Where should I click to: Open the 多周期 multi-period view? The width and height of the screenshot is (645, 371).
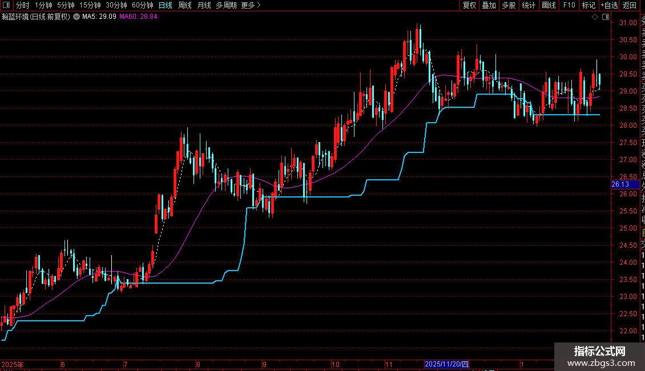[226, 5]
